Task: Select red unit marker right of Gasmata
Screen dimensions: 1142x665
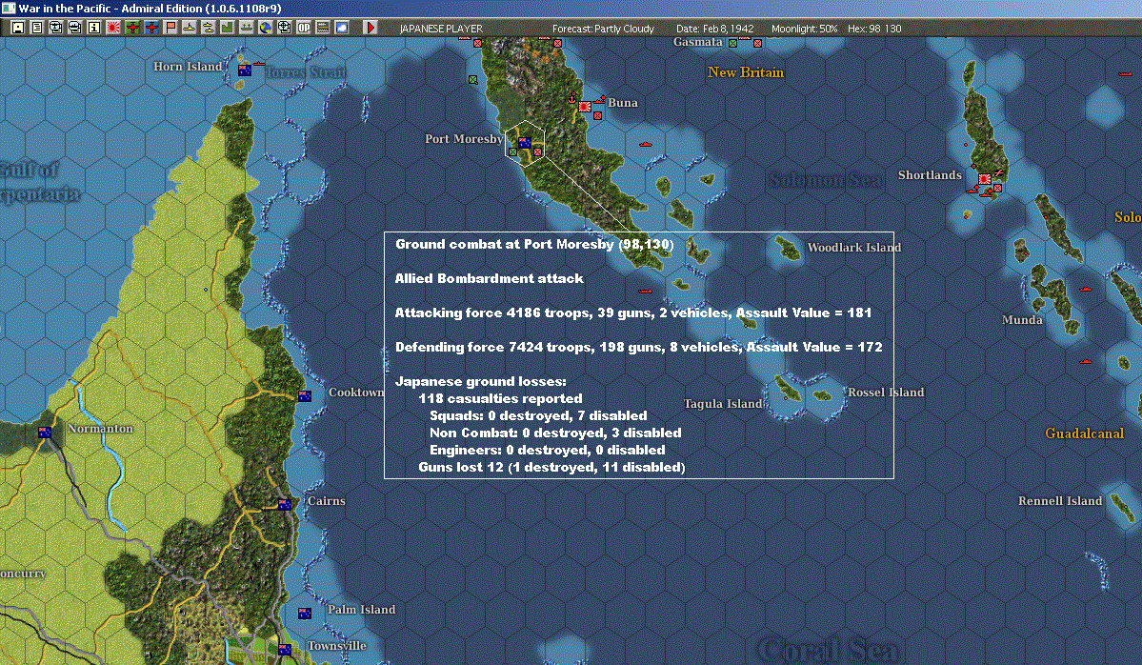Action: click(757, 43)
